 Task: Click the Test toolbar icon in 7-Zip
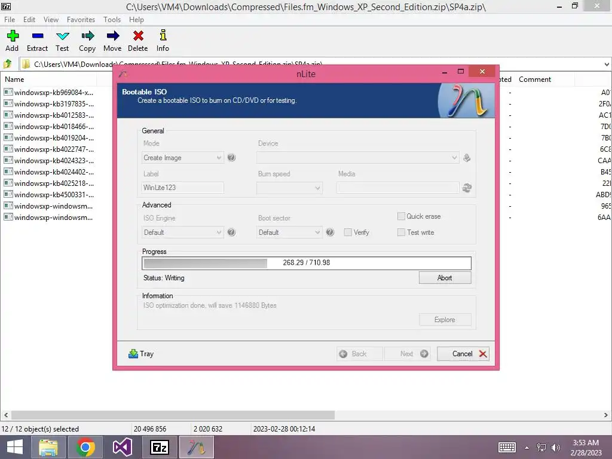click(x=62, y=36)
